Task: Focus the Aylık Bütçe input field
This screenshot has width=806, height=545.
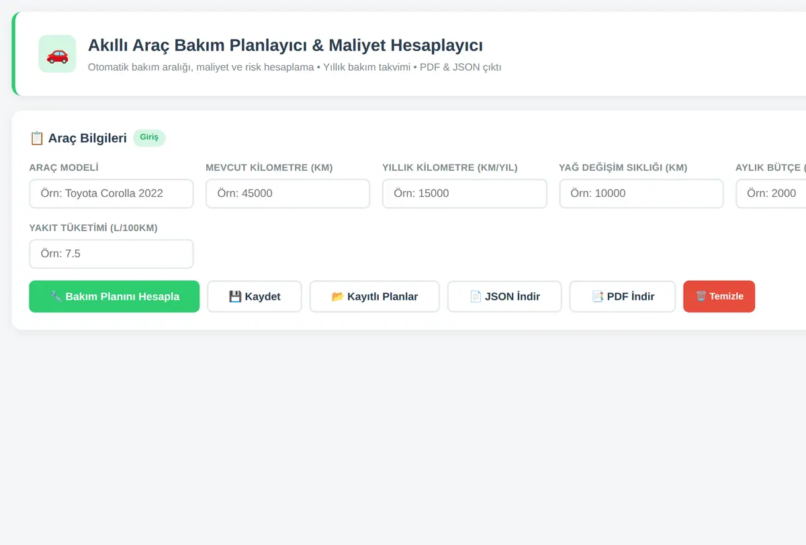Action: click(770, 194)
